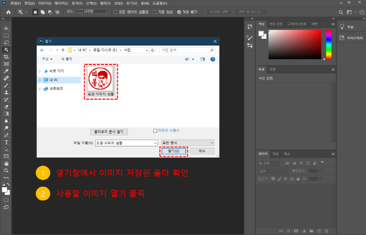The height and width of the screenshot is (235, 366).
Task: Open the 구성 dropdown in dialog
Action: [47, 59]
